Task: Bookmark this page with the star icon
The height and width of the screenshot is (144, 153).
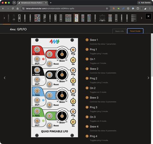Action: point(107,8)
